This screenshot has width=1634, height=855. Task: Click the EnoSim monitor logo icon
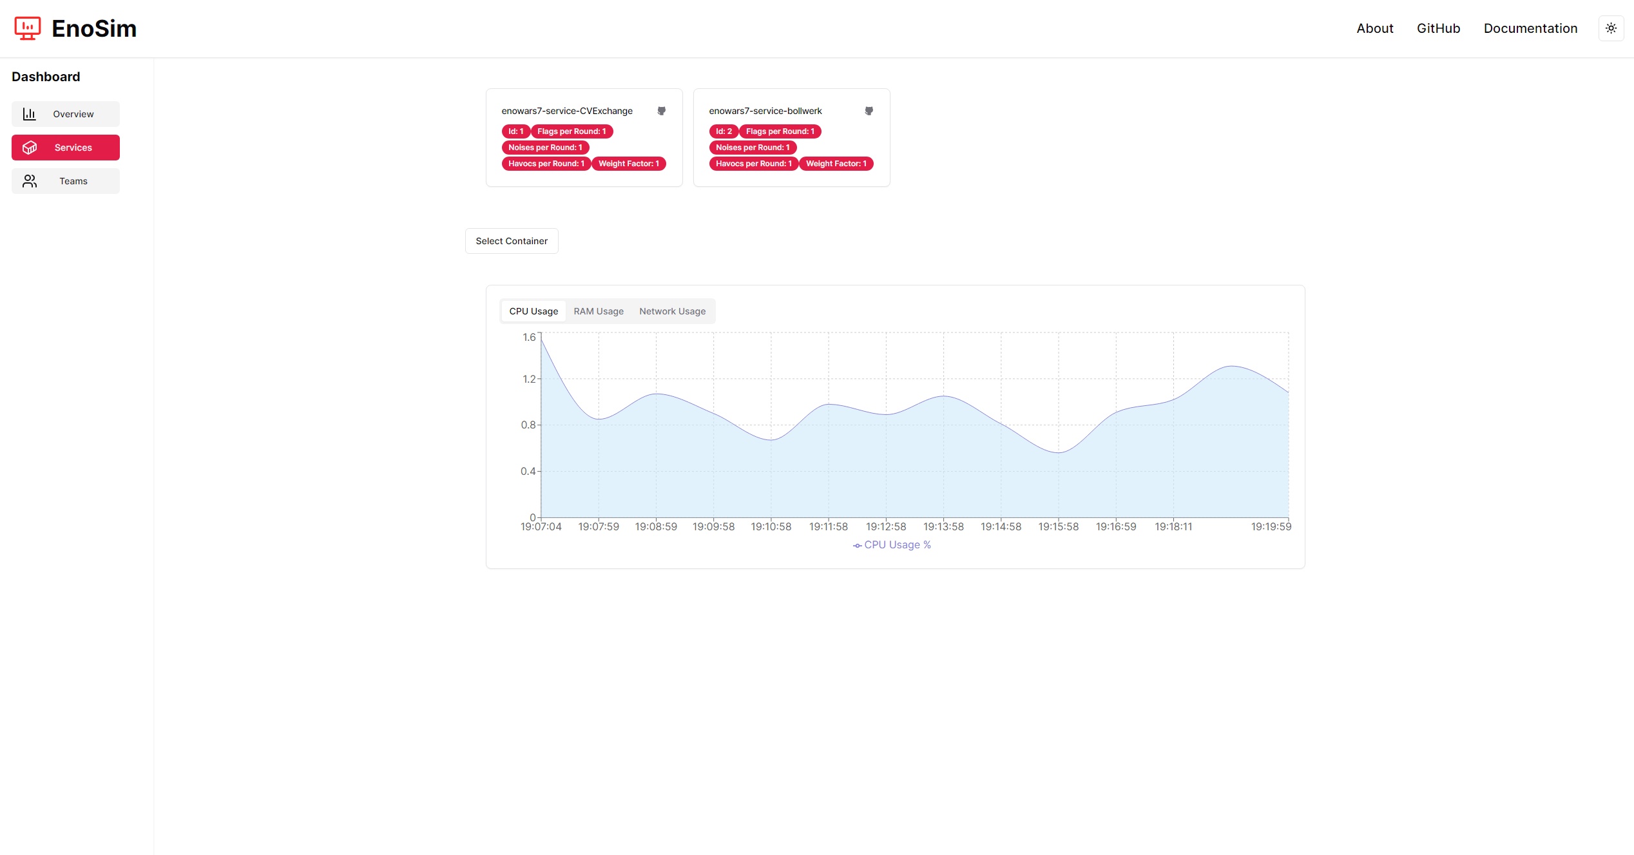coord(28,28)
